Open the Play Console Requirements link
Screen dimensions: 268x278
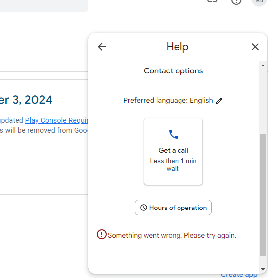57,120
